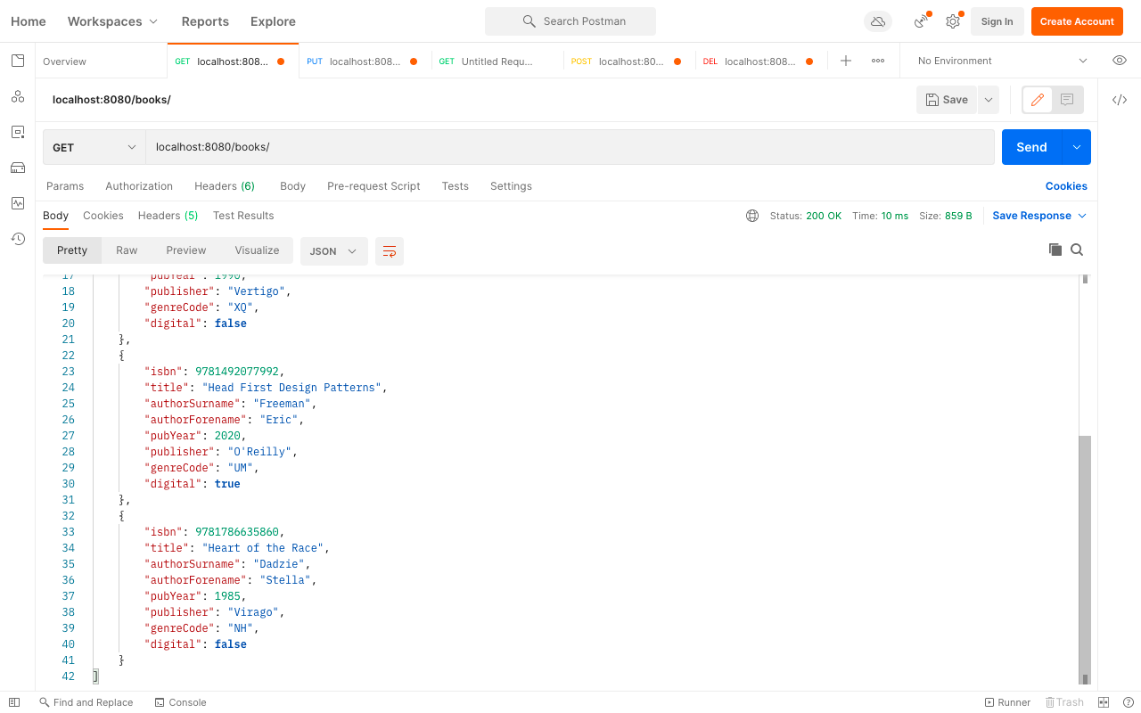Open the No Environment selector

click(1003, 61)
